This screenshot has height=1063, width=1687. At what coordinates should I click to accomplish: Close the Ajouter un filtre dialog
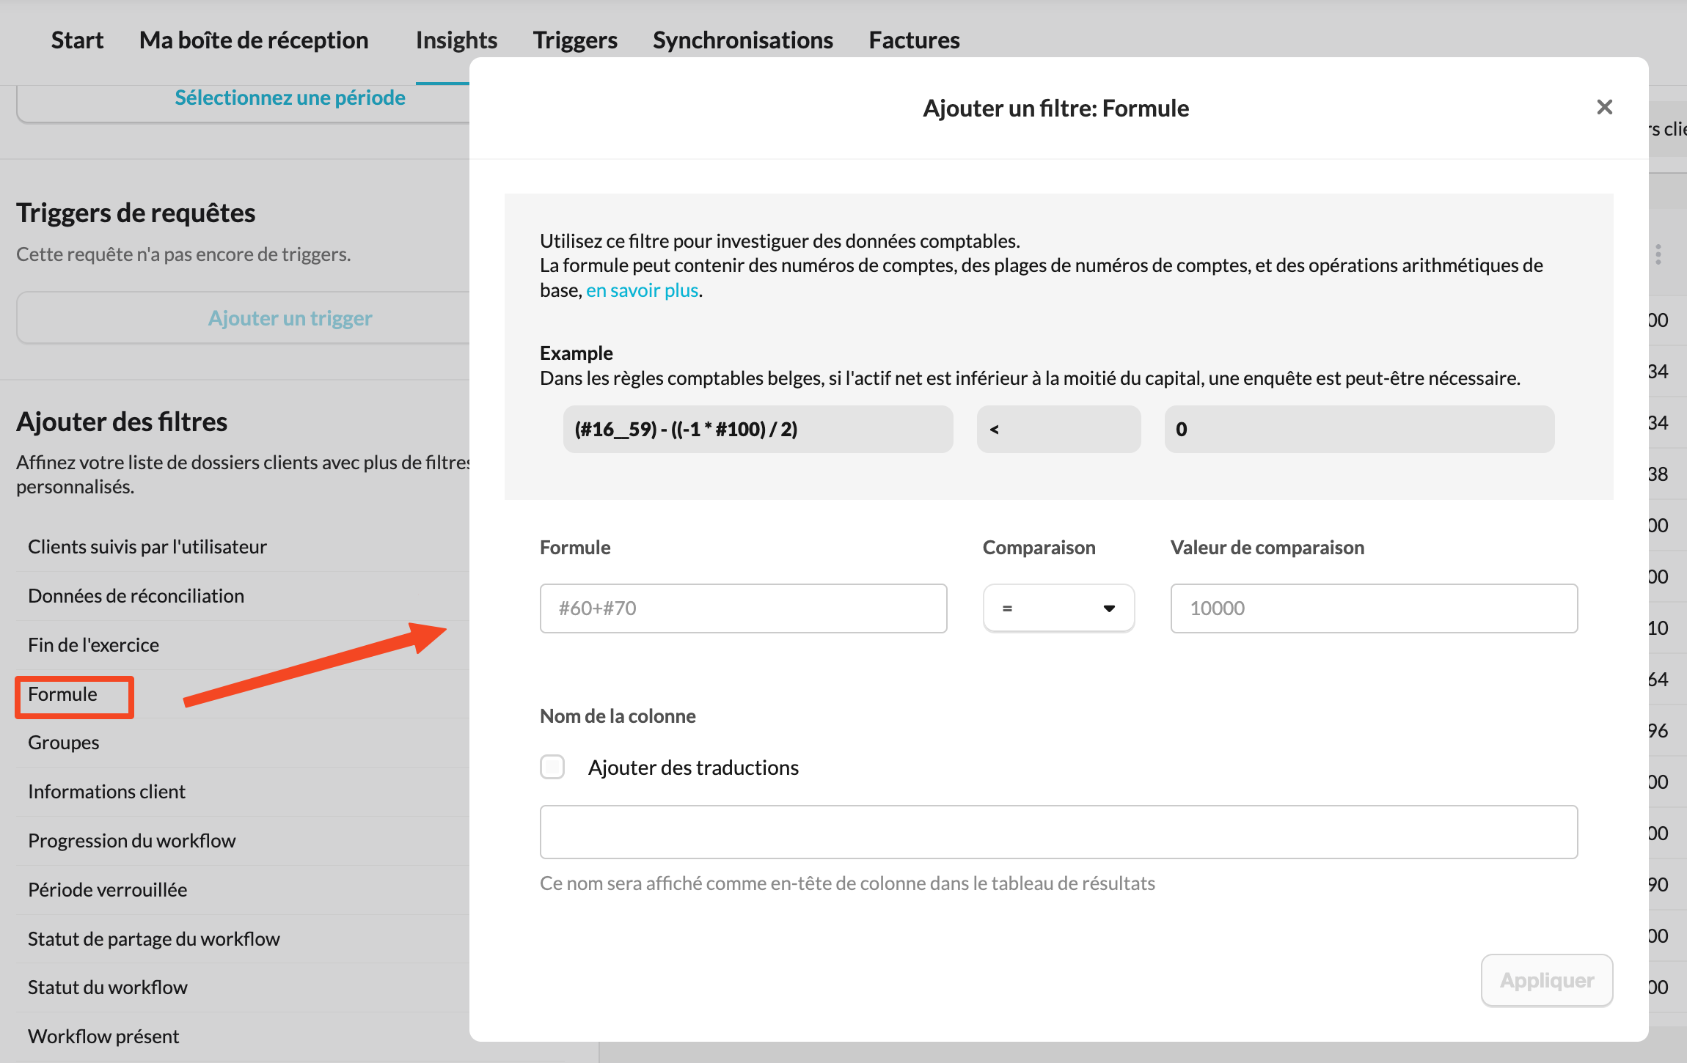(x=1604, y=108)
